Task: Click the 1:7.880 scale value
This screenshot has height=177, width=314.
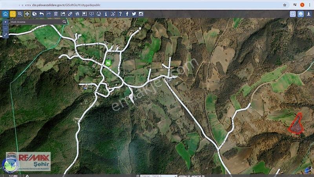Action: pyautogui.click(x=13, y=176)
